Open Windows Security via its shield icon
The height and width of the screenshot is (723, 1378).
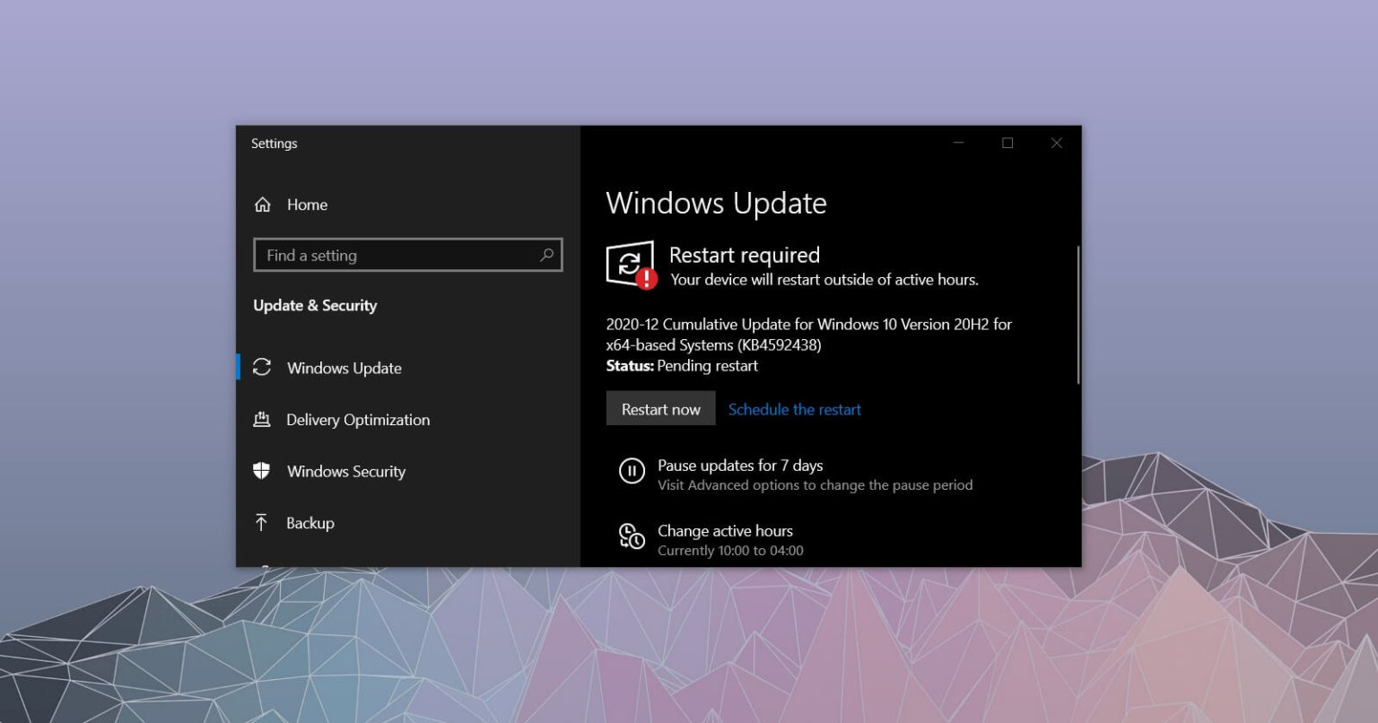262,471
